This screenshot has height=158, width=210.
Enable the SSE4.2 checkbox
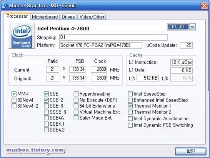pyautogui.click(x=46, y=130)
